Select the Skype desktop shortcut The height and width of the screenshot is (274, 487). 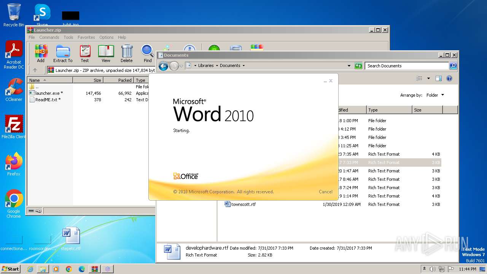click(42, 15)
